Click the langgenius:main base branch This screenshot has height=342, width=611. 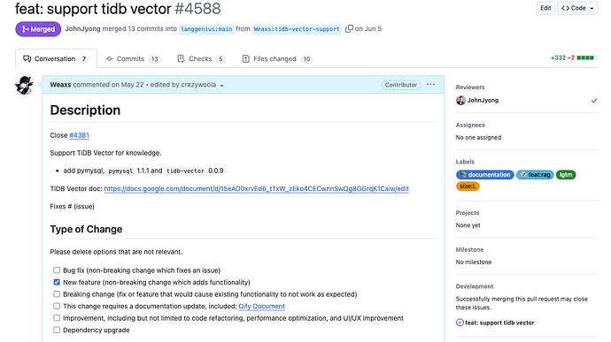206,29
